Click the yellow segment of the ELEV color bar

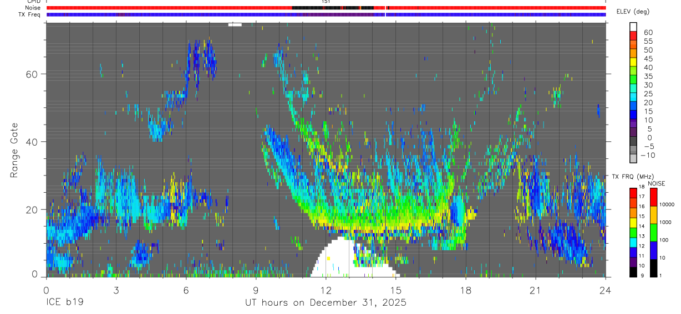click(633, 63)
